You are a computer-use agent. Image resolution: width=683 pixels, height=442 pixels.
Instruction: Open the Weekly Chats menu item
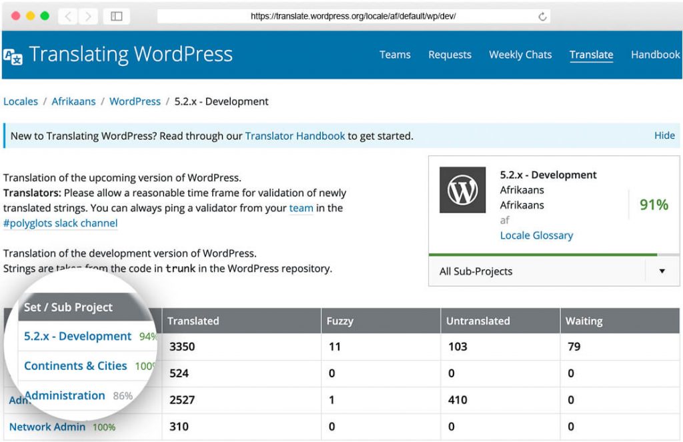[x=520, y=55]
